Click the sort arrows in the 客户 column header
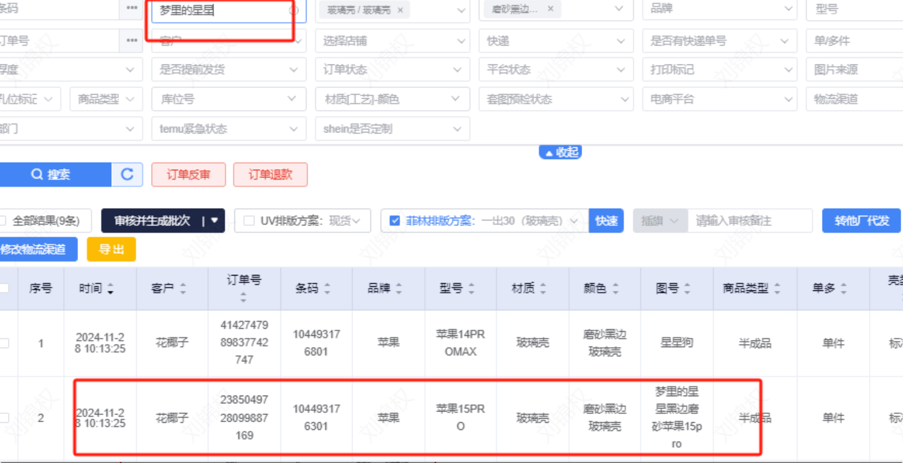Screen dimensions: 903x463 point(183,289)
